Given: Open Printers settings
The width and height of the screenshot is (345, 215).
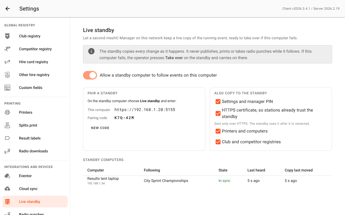Looking at the screenshot, I should tap(35, 112).
